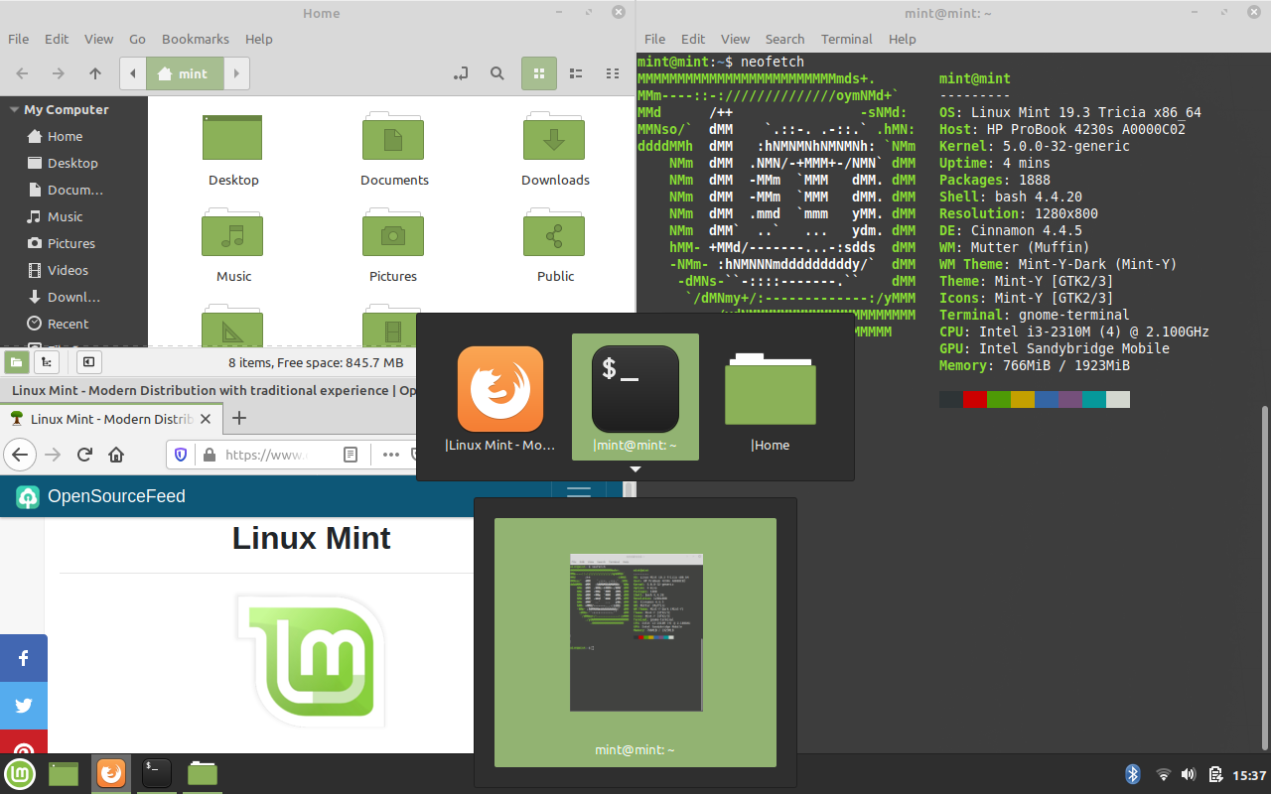Open the Search menu in terminal window
Viewport: 1271px width, 794px height.
784,40
